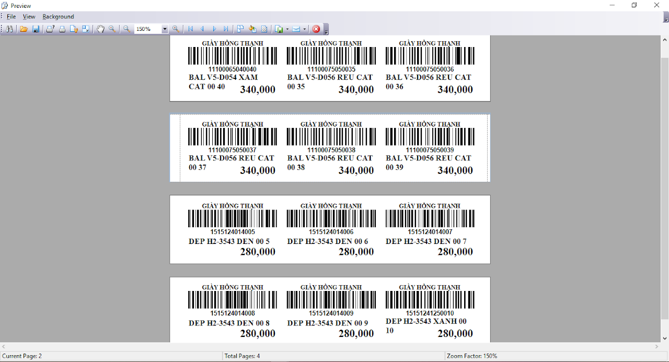The width and height of the screenshot is (669, 362).
Task: Click barcode number 11100075050039
Action: coord(430,150)
